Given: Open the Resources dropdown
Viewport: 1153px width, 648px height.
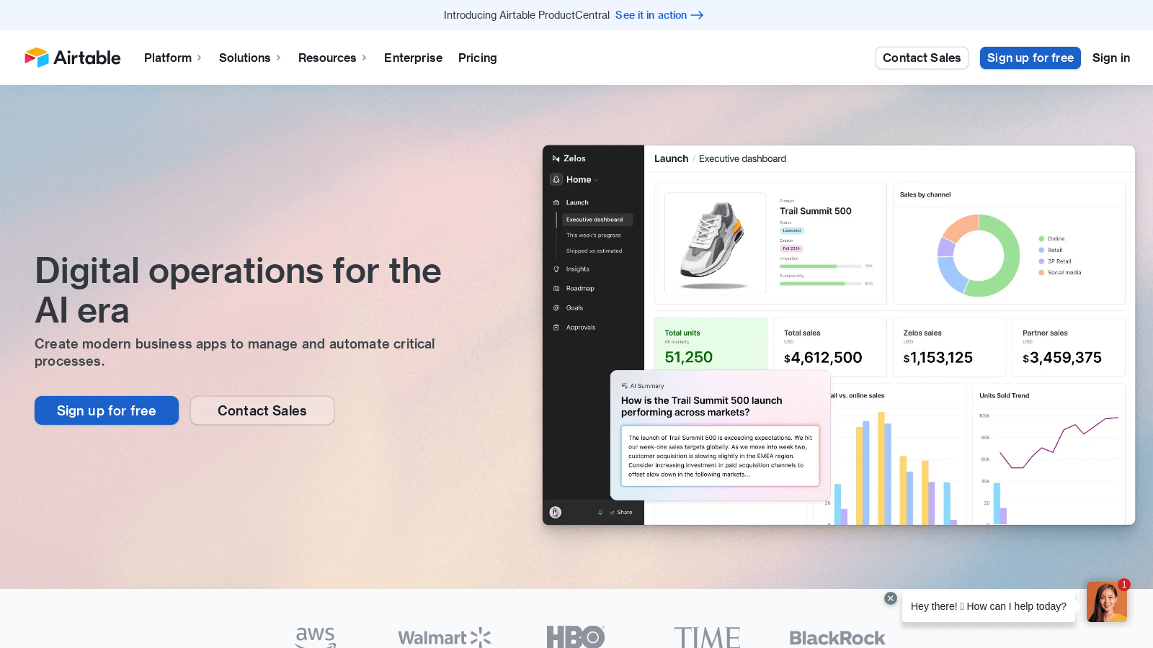Looking at the screenshot, I should (333, 58).
